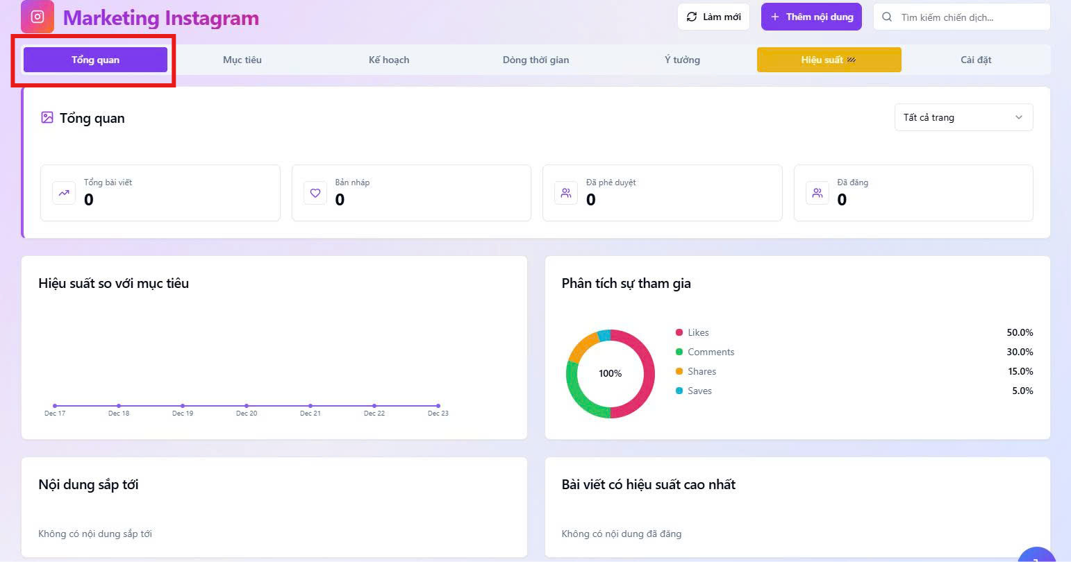
Task: Click the users icon for Đã phê duyệt
Action: click(566, 193)
